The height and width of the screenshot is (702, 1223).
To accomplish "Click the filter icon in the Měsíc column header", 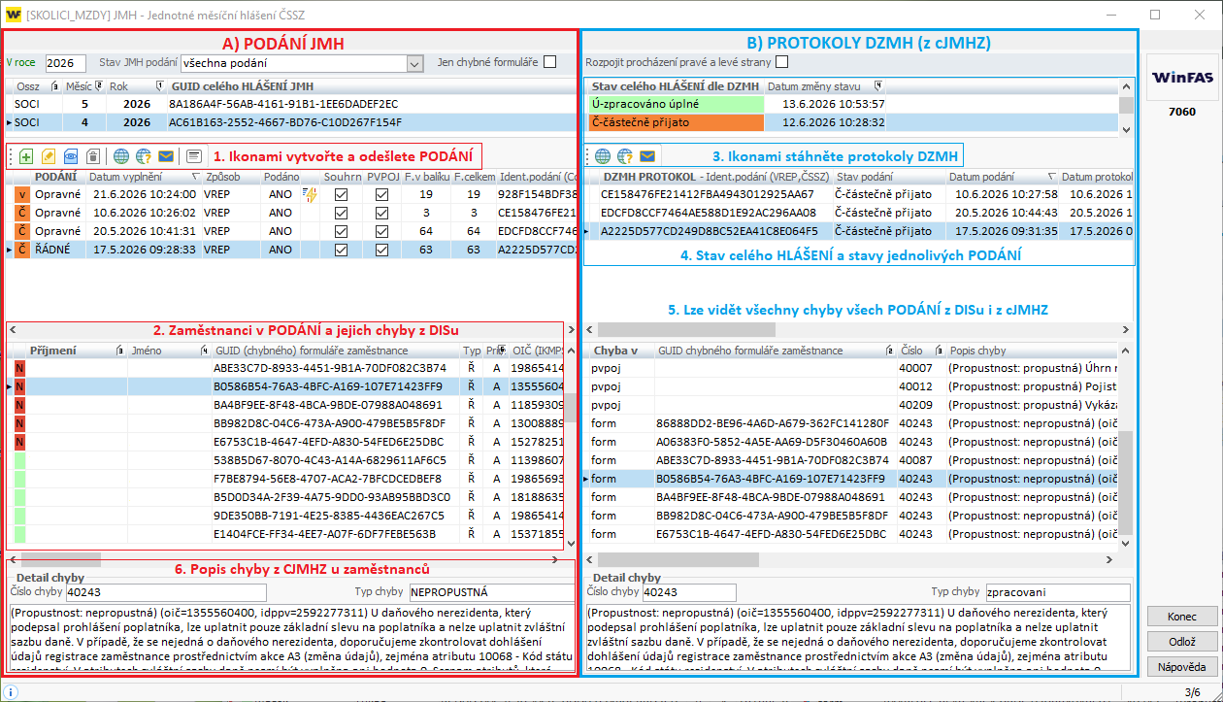I will click(x=98, y=85).
